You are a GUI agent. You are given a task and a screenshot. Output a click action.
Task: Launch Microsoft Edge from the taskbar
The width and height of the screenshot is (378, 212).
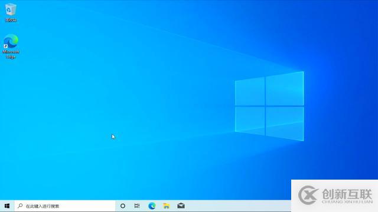[152, 206]
